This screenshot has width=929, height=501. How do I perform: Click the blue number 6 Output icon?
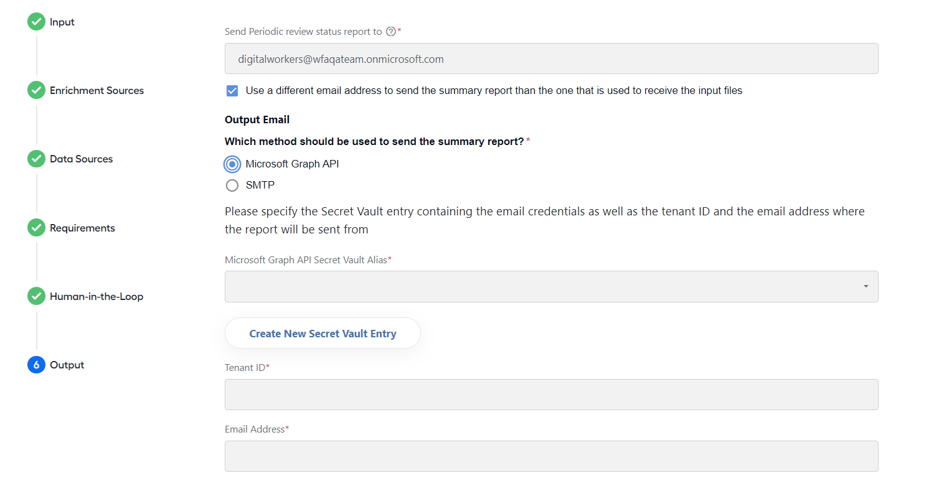(36, 365)
